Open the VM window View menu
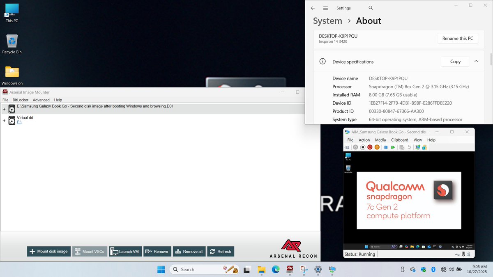Image resolution: width=493 pixels, height=277 pixels. 418,140
